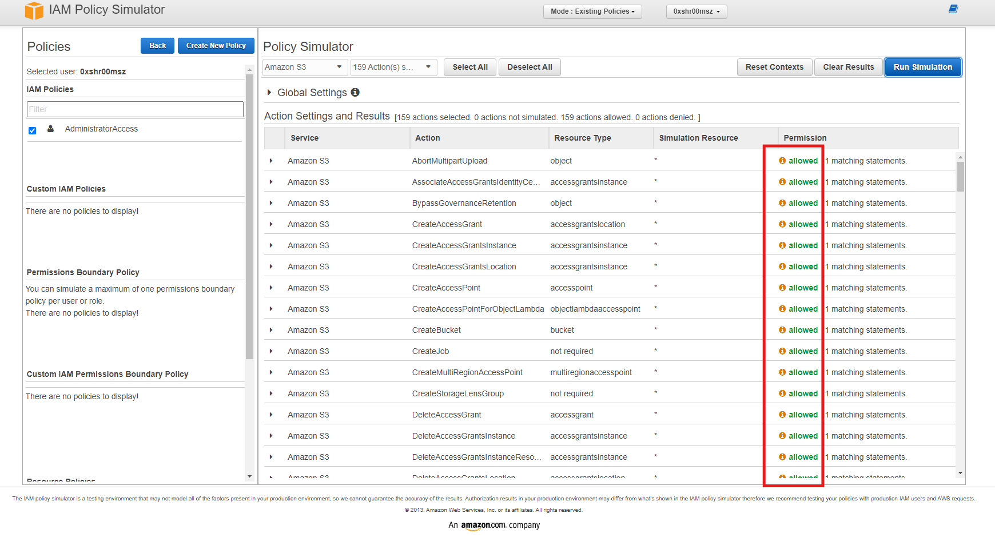995x541 pixels.
Task: Focus the IAM Policies filter field
Action: click(135, 109)
